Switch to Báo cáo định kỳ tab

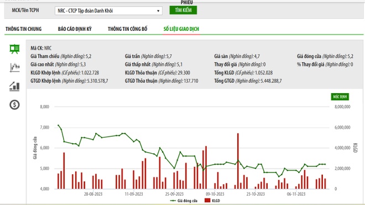[75, 29]
